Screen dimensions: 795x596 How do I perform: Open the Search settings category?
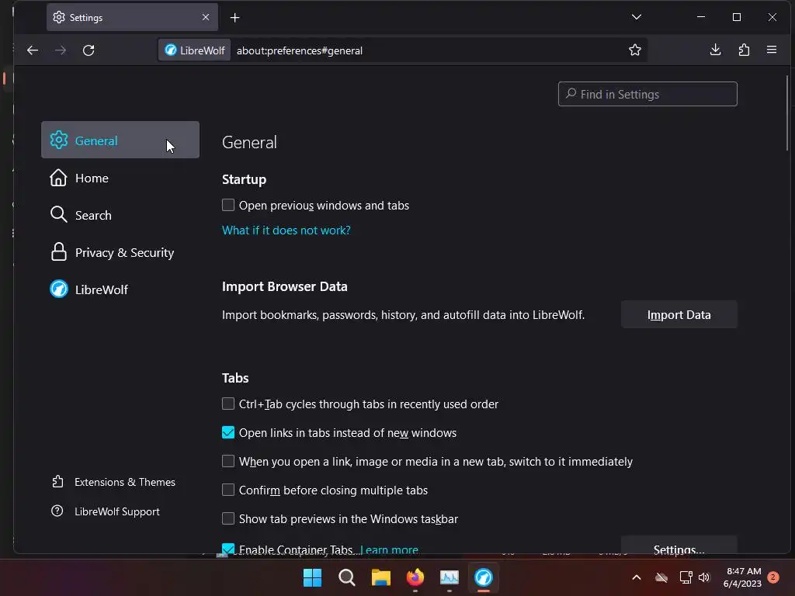(120, 215)
